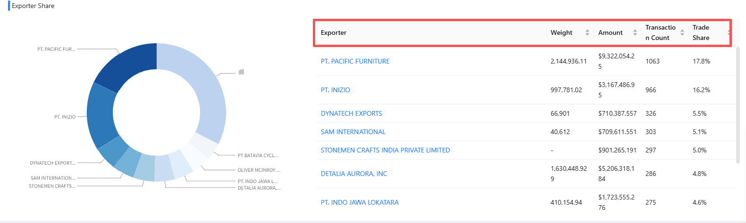Click the weight value 2,144,936.11
The width and height of the screenshot is (746, 223).
569,61
